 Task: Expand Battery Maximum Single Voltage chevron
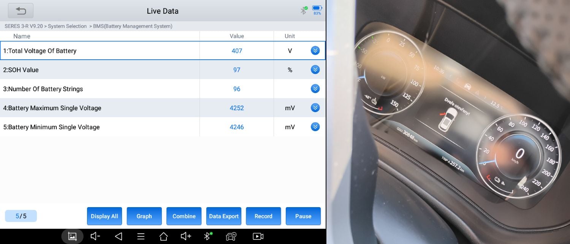315,108
